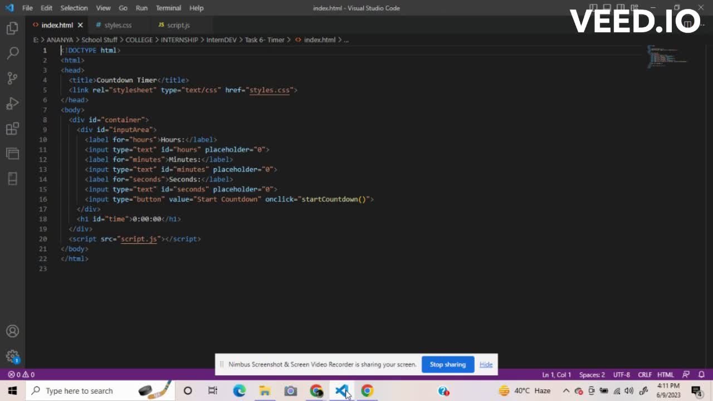Open Windows Action Center notifications
Viewport: 713px width, 401px height.
point(696,391)
